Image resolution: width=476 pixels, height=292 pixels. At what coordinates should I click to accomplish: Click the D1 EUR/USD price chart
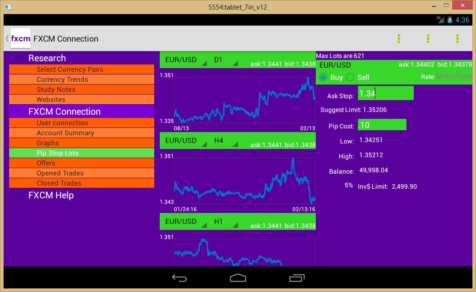245,100
